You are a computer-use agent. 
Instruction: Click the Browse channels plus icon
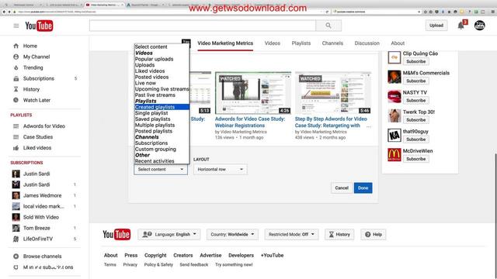pyautogui.click(x=16, y=257)
